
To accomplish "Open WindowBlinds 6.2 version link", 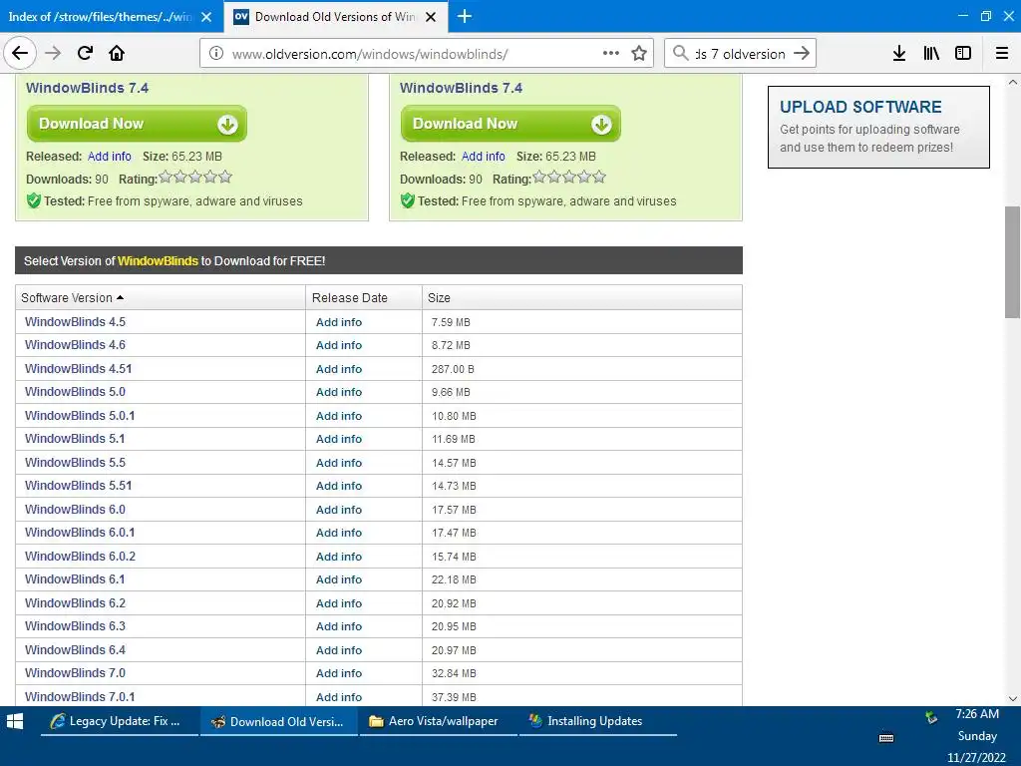I will pos(75,603).
